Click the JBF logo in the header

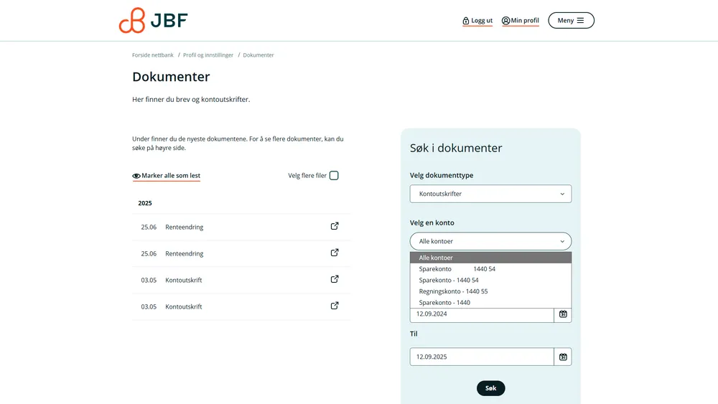click(x=153, y=21)
